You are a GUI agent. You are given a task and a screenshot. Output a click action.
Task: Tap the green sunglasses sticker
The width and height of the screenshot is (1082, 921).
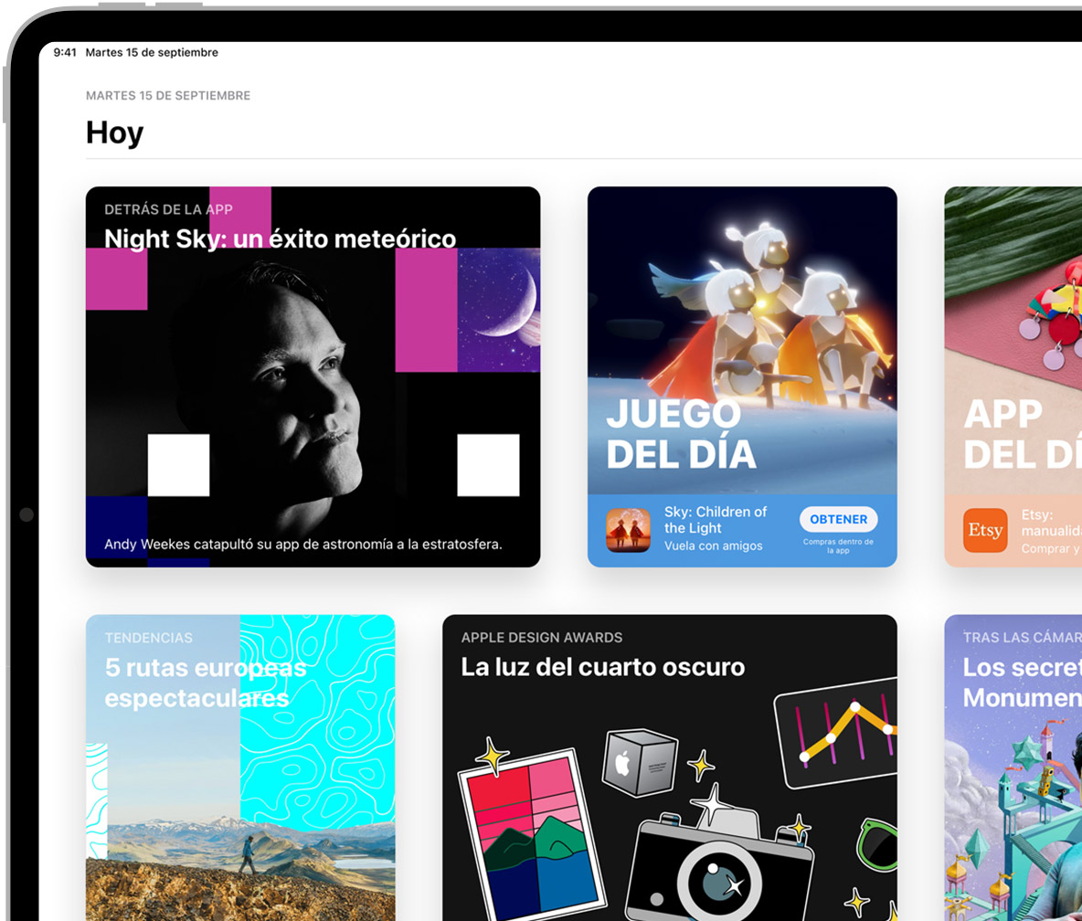tap(877, 842)
